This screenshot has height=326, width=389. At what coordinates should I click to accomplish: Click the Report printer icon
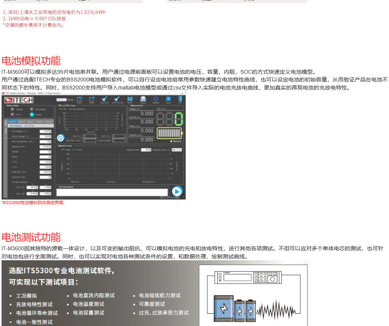pos(143,99)
